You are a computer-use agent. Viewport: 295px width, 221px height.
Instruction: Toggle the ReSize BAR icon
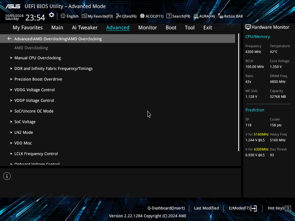[x=221, y=16]
